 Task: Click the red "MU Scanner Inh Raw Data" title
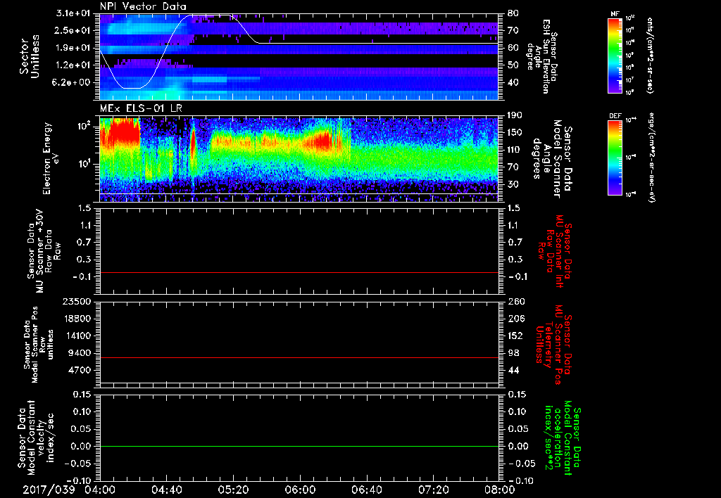[553, 251]
